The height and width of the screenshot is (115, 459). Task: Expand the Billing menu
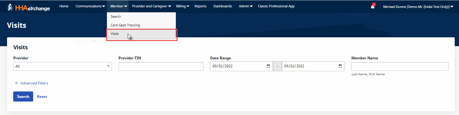(183, 6)
